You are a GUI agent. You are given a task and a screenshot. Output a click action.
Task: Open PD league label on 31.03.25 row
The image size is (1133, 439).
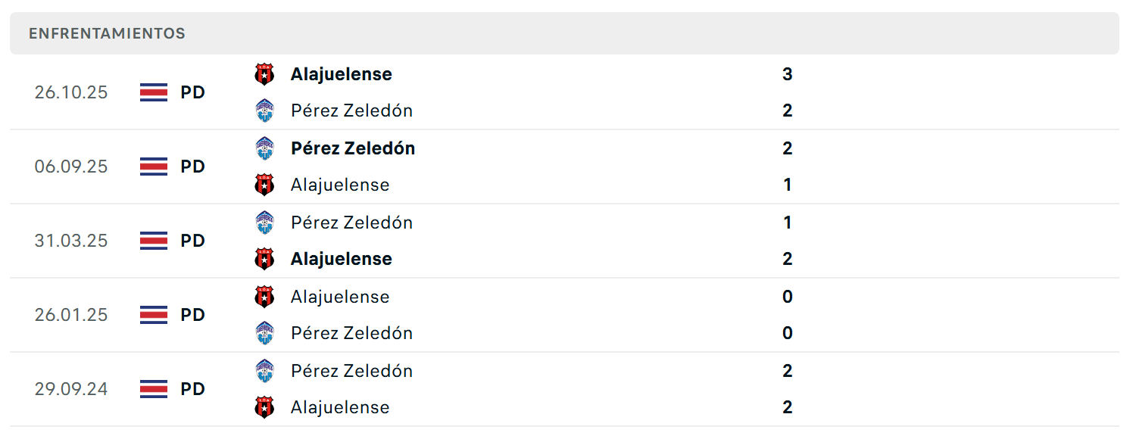193,241
